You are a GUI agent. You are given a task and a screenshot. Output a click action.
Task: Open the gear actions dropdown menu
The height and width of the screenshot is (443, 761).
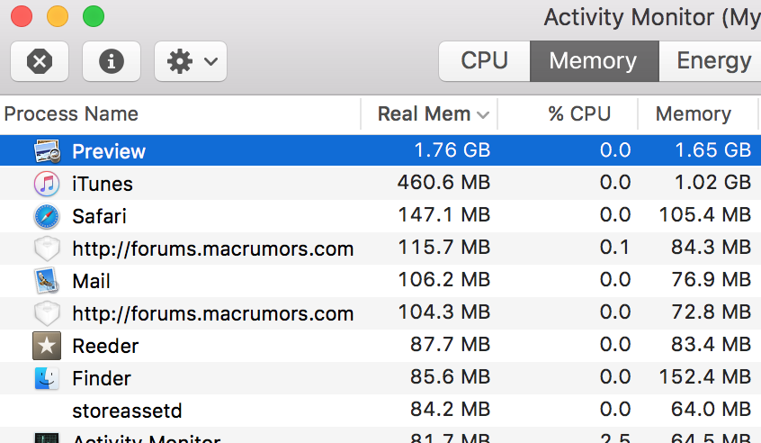pos(191,61)
